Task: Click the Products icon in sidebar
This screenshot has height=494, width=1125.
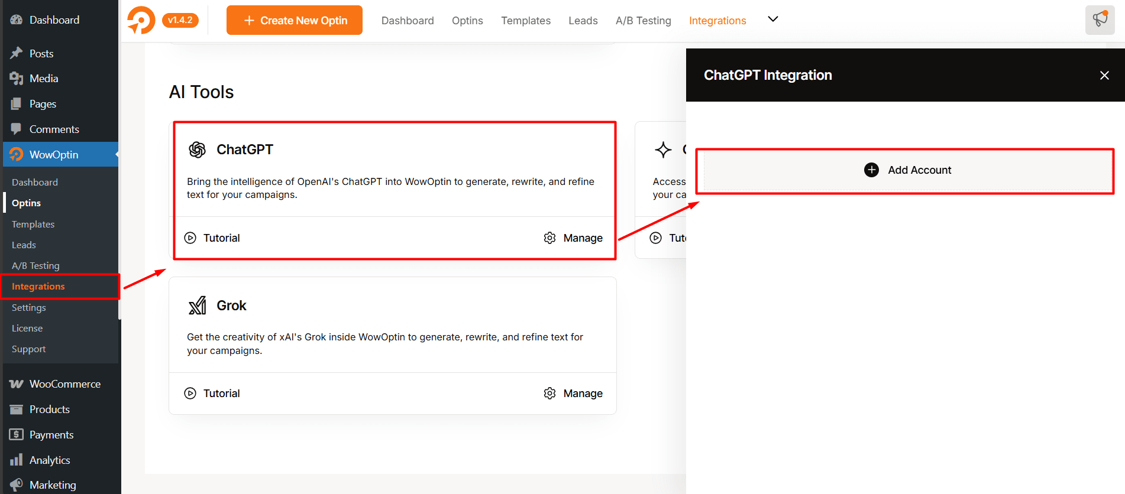Action: pos(17,409)
